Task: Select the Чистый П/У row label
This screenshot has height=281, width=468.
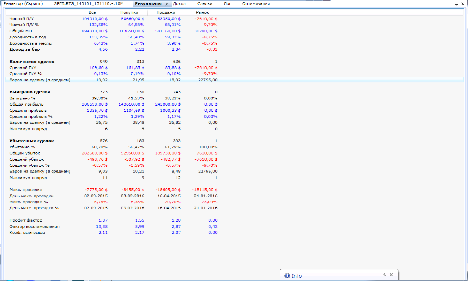Action: point(22,19)
